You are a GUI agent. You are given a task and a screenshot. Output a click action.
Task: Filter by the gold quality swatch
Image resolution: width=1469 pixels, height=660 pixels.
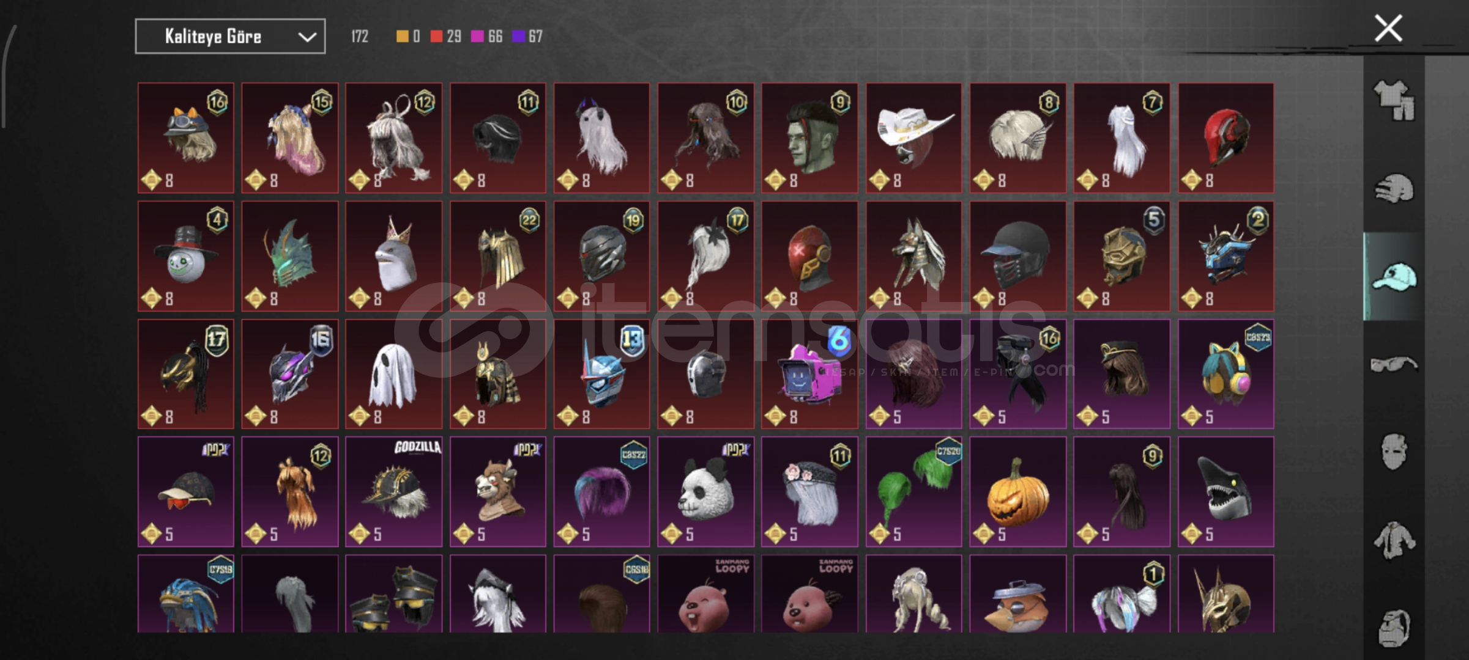tap(402, 37)
